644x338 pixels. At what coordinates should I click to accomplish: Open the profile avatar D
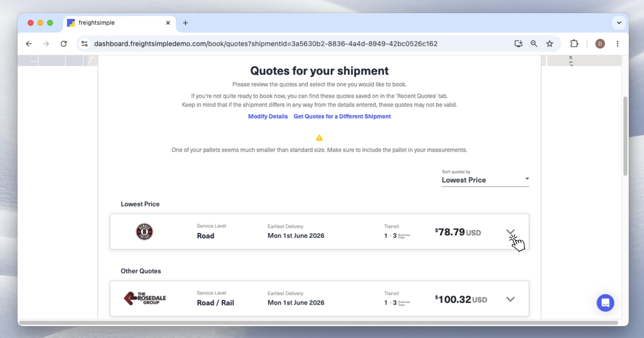coord(600,44)
